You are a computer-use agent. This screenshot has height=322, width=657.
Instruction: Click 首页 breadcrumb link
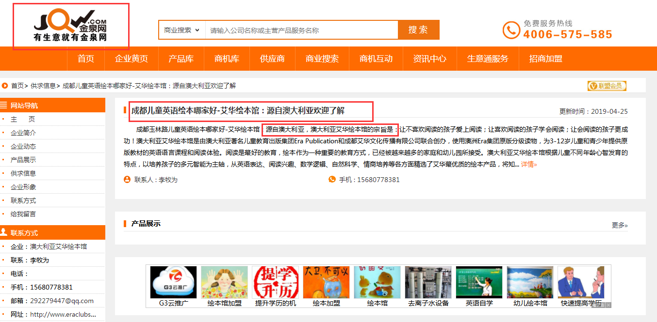[x=17, y=86]
